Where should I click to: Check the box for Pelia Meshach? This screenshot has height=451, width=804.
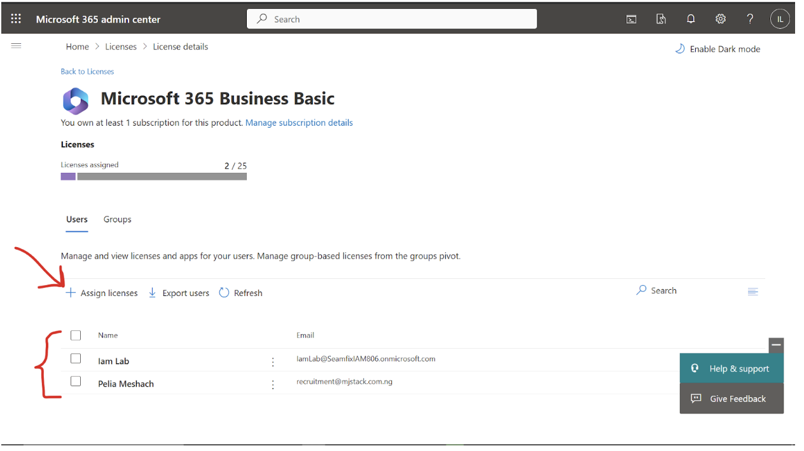pos(76,381)
